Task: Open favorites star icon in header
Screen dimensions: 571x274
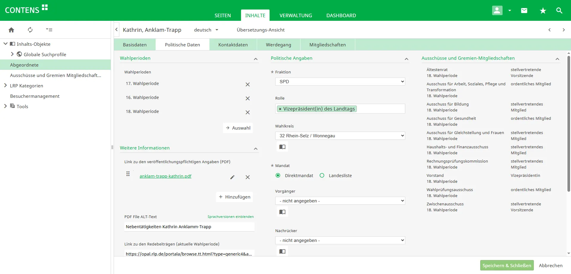Action: tap(543, 11)
